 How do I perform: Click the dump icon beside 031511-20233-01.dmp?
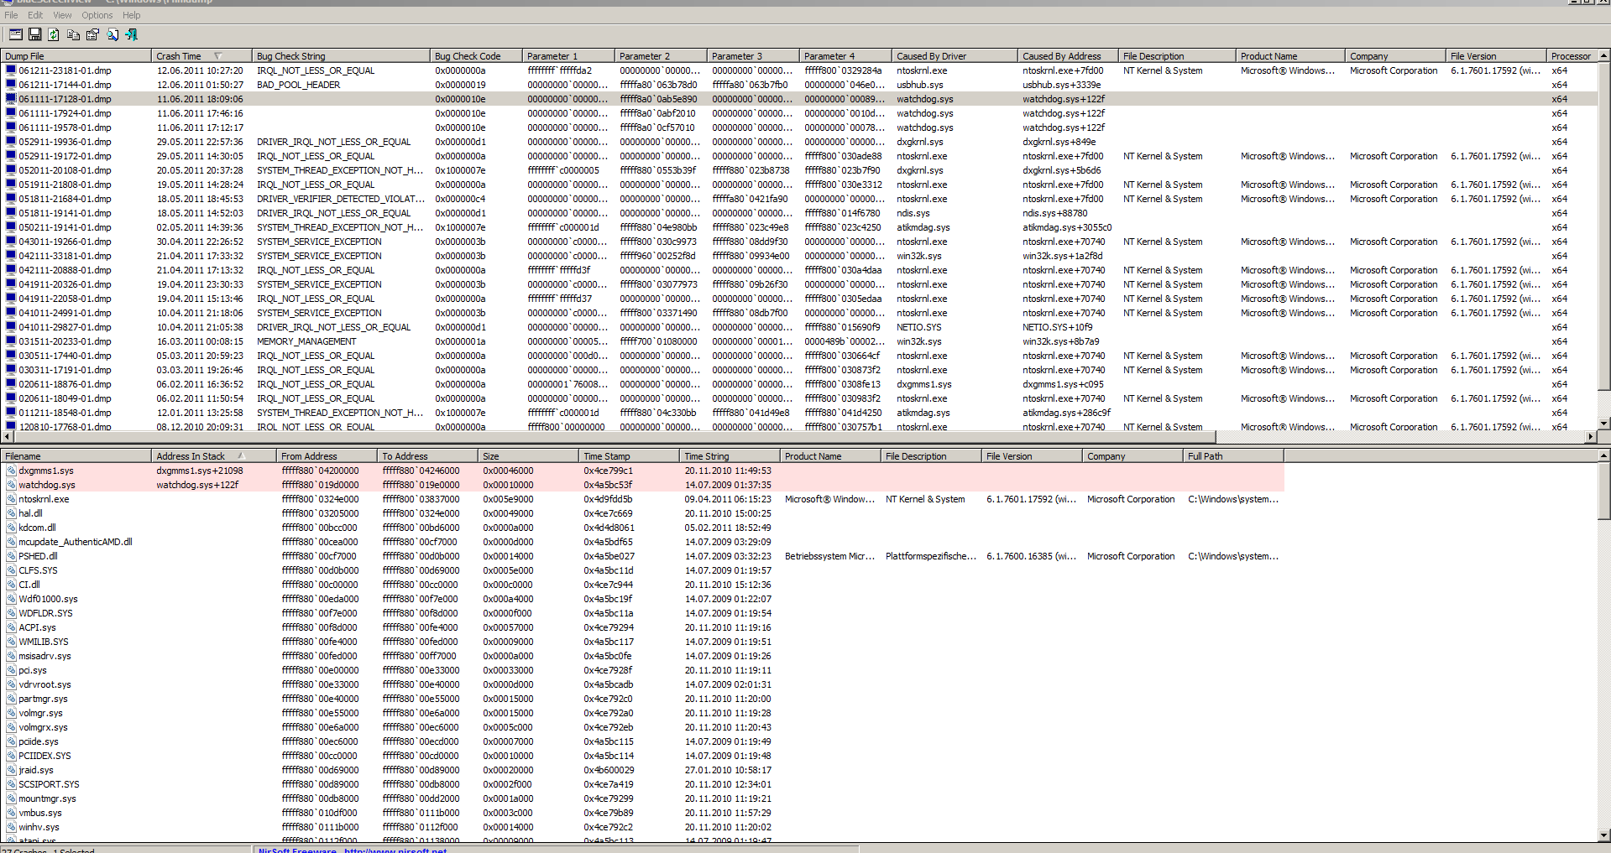tap(11, 341)
